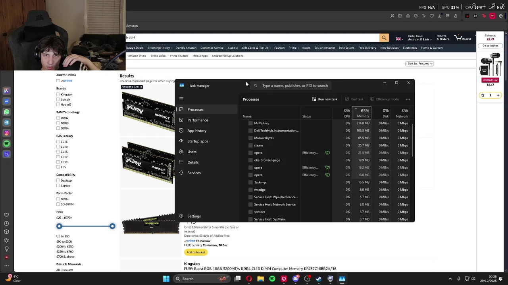The image size is (508, 285).
Task: Open Task Manager more options ellipsis
Action: click(x=408, y=99)
